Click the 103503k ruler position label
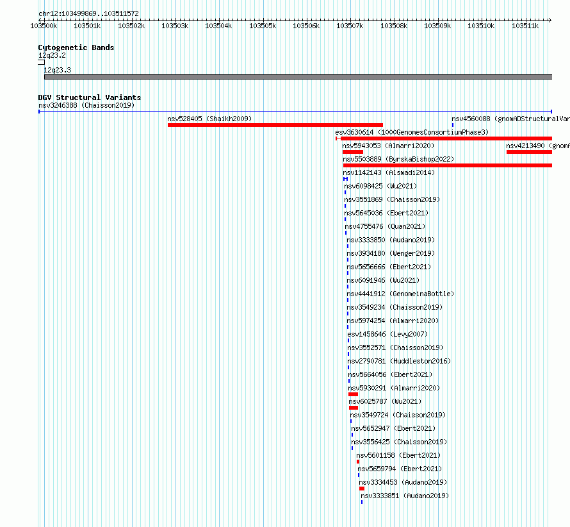This screenshot has width=570, height=527. (x=175, y=26)
